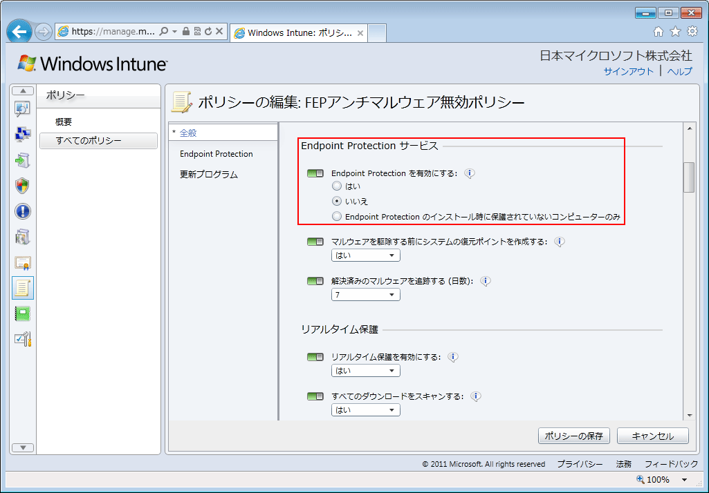Open the フィードバック footer link
The image size is (709, 493).
click(x=671, y=464)
